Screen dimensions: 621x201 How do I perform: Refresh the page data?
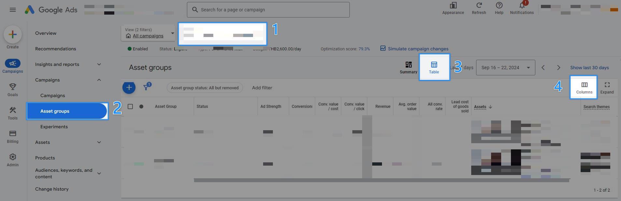click(x=479, y=8)
